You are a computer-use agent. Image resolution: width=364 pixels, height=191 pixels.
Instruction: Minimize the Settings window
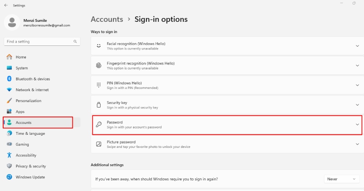pos(342,3)
